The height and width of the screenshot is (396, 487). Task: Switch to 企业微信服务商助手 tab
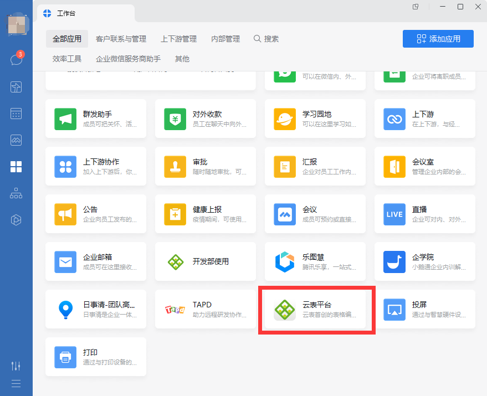[x=129, y=59]
